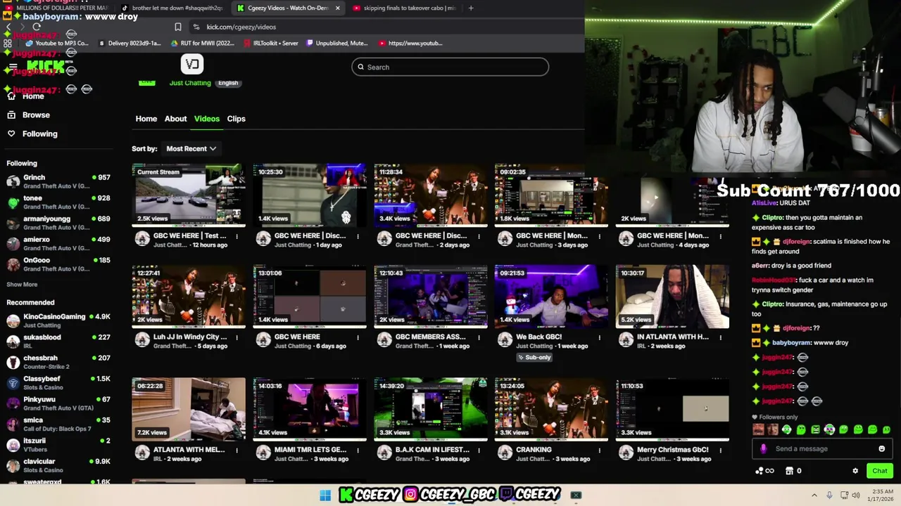Screen dimensions: 901x506
Task: Open Grinch channel avatar in Following
Action: 13,181
